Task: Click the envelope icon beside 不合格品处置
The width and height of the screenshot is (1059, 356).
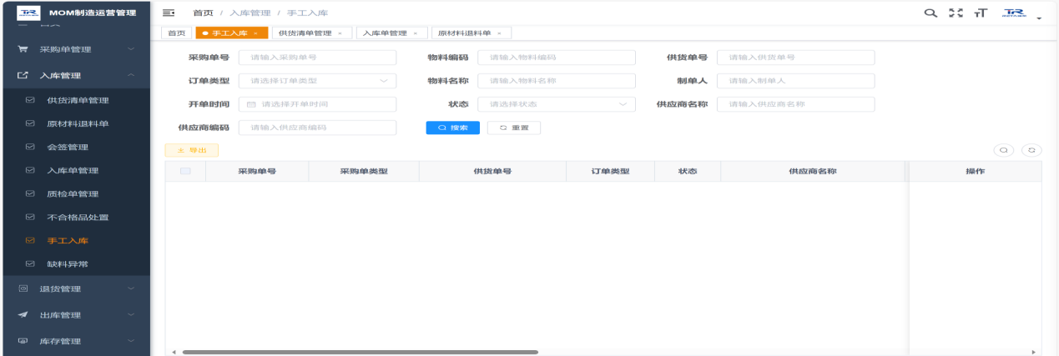Action: (30, 218)
